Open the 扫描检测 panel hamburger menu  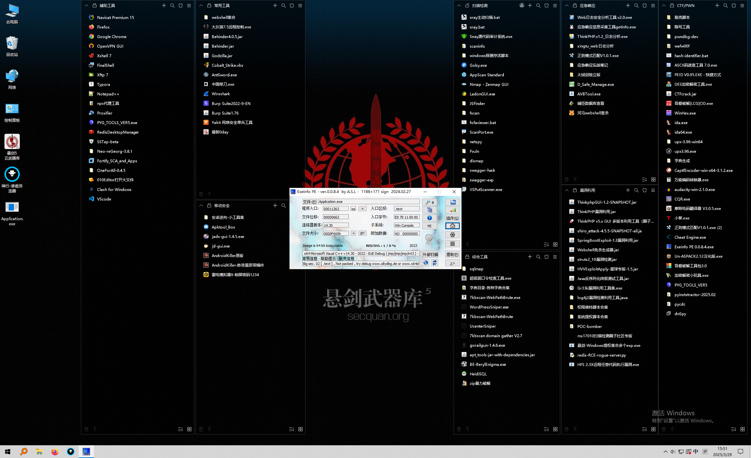click(555, 5)
